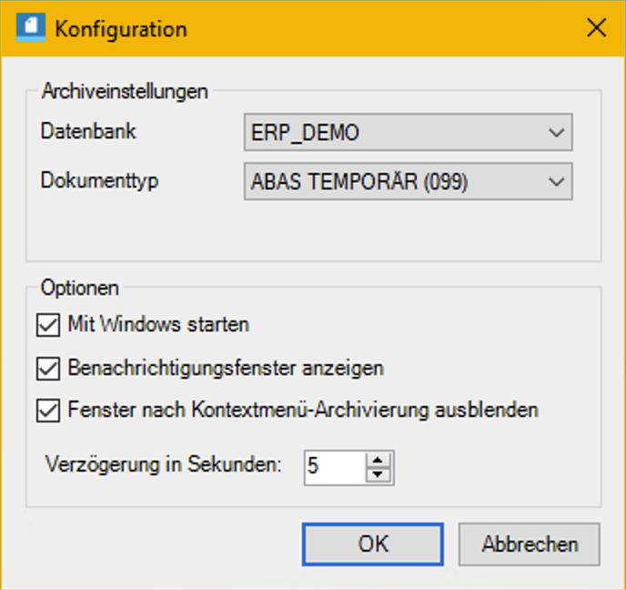Viewport: 626px width, 590px height.
Task: Open the Dokumenttyp dropdown chevron
Action: (x=557, y=182)
